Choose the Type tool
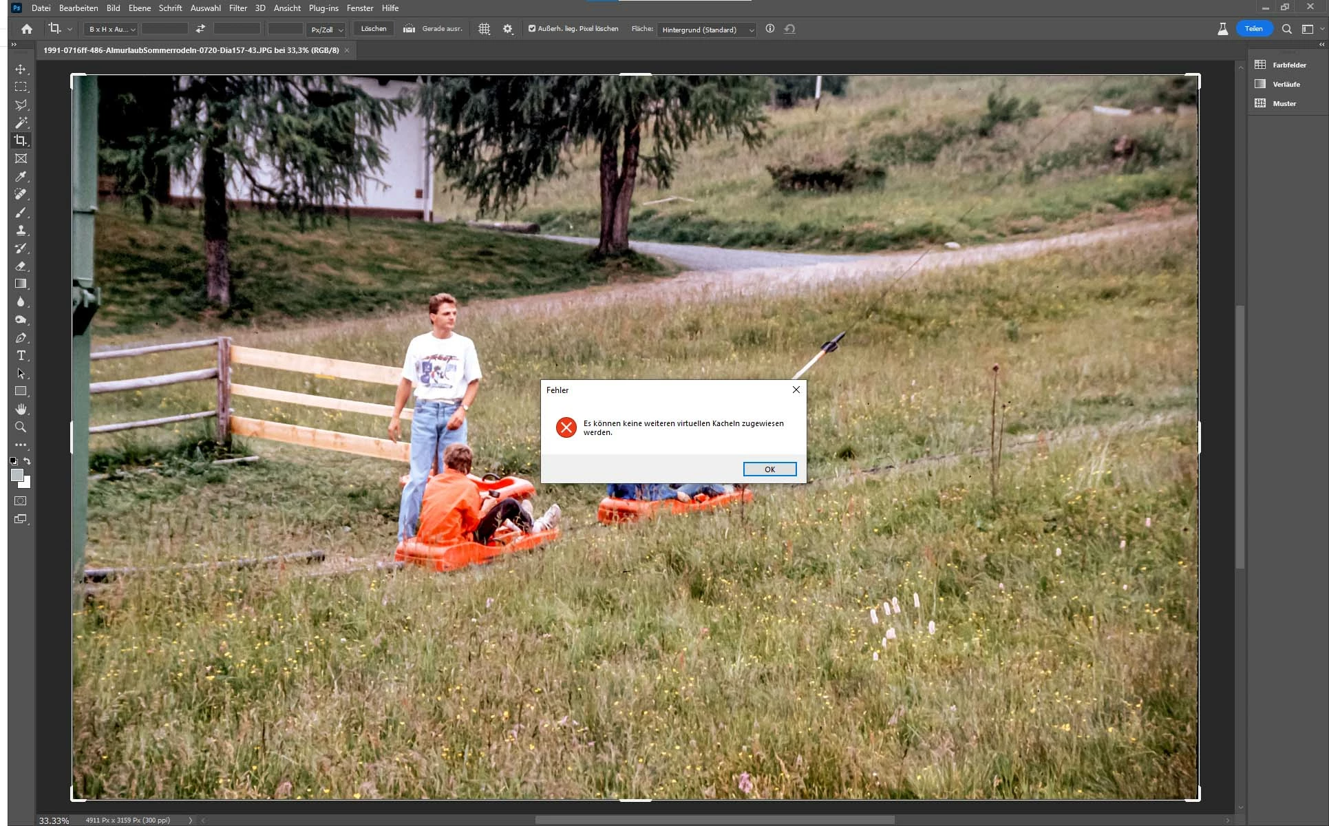 coord(21,355)
